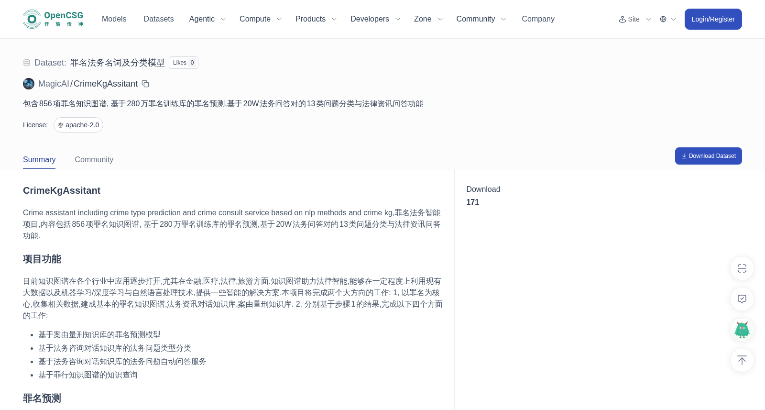The image size is (765, 410).
Task: Open the Agentic navigation item
Action: click(202, 19)
